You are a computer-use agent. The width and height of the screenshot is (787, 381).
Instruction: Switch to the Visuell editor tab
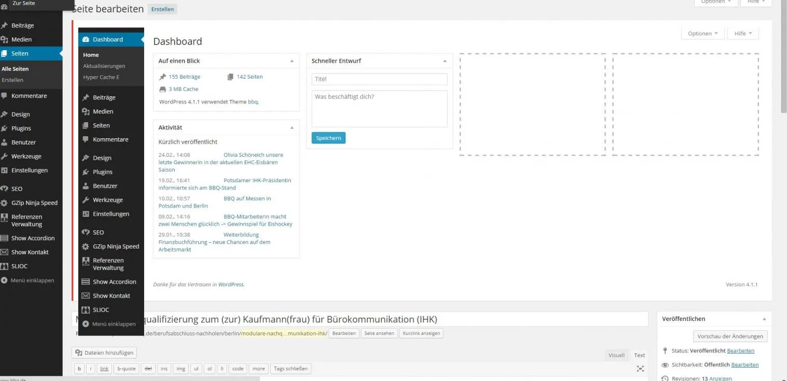coord(616,355)
